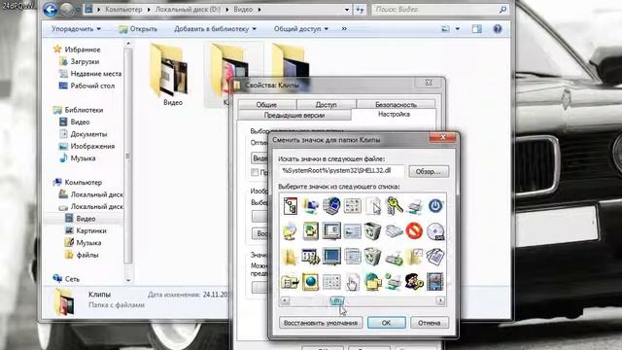Refresh the Explorer address bar
The image size is (622, 350).
coord(360,9)
